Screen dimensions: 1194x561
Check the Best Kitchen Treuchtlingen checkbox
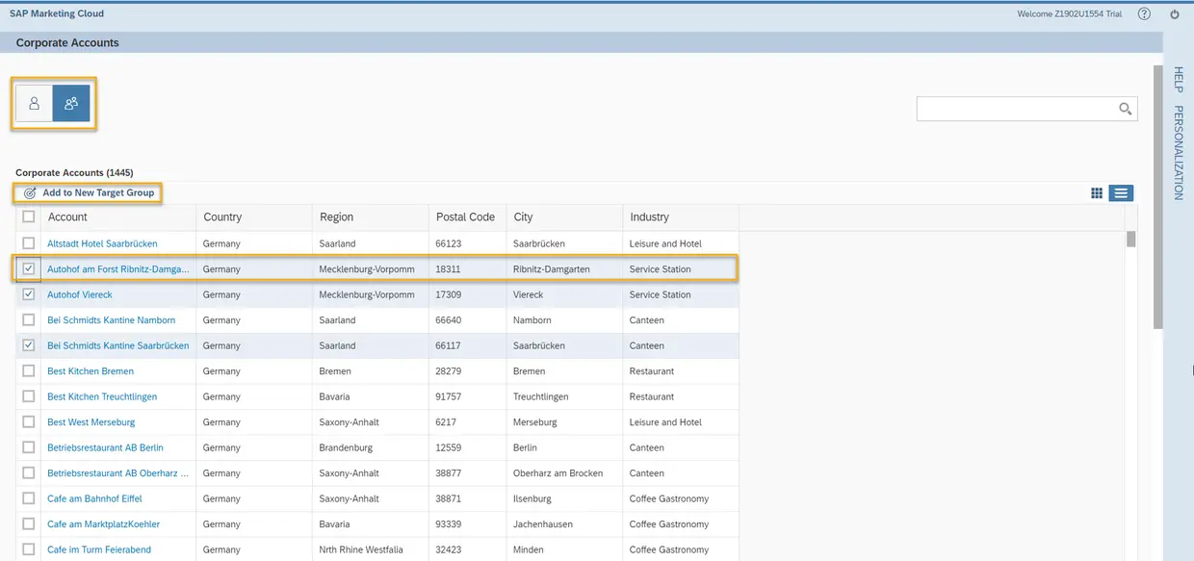[29, 396]
